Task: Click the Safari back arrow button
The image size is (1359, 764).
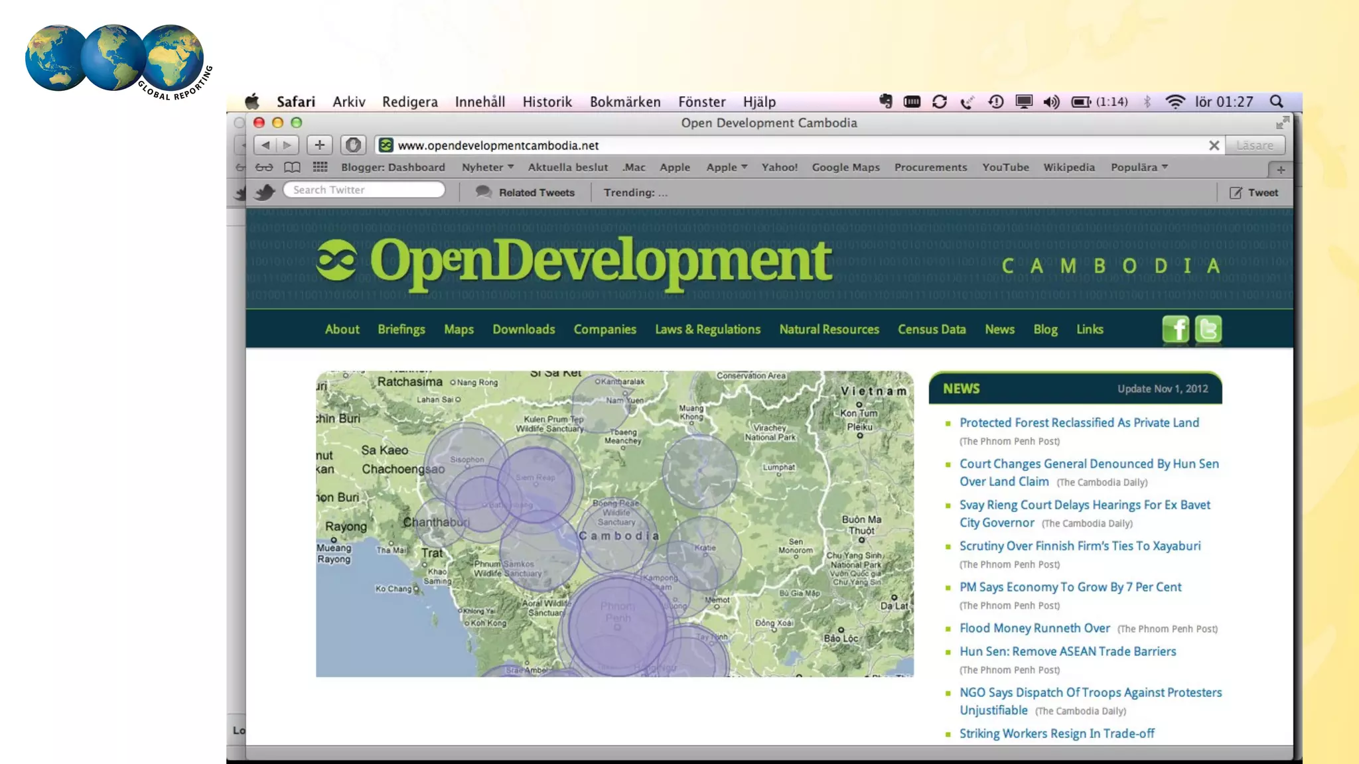Action: 265,145
